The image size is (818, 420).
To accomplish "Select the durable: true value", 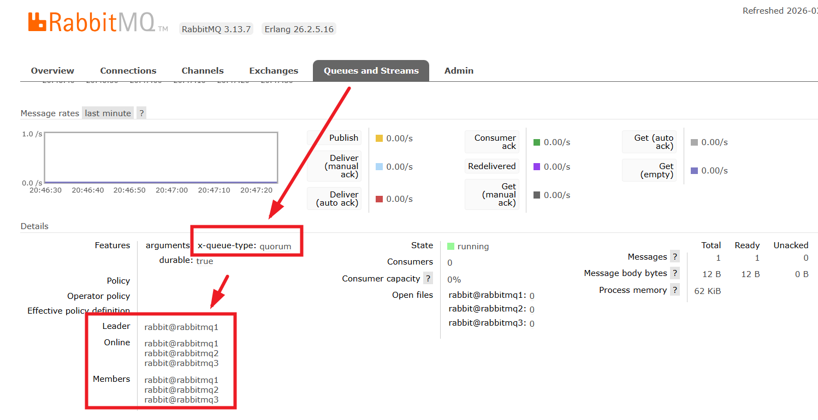I will pyautogui.click(x=205, y=261).
